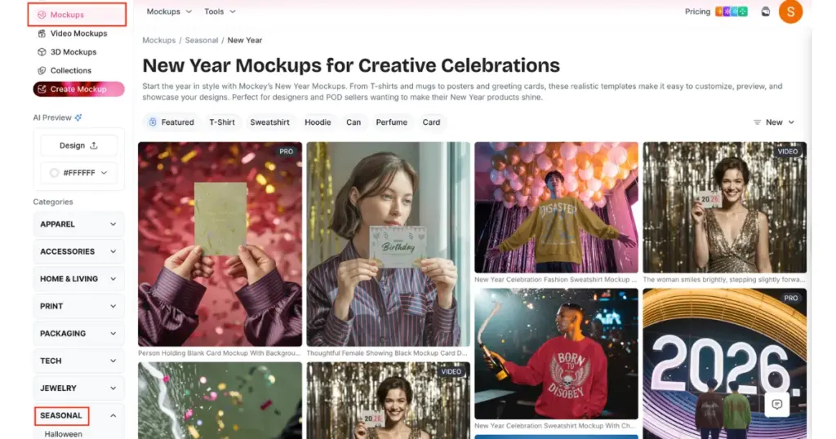Open Person Holding Blank Card mockup

pyautogui.click(x=220, y=244)
